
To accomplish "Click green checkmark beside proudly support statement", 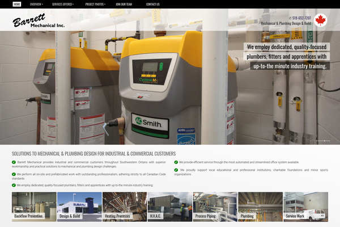I will coord(176,170).
